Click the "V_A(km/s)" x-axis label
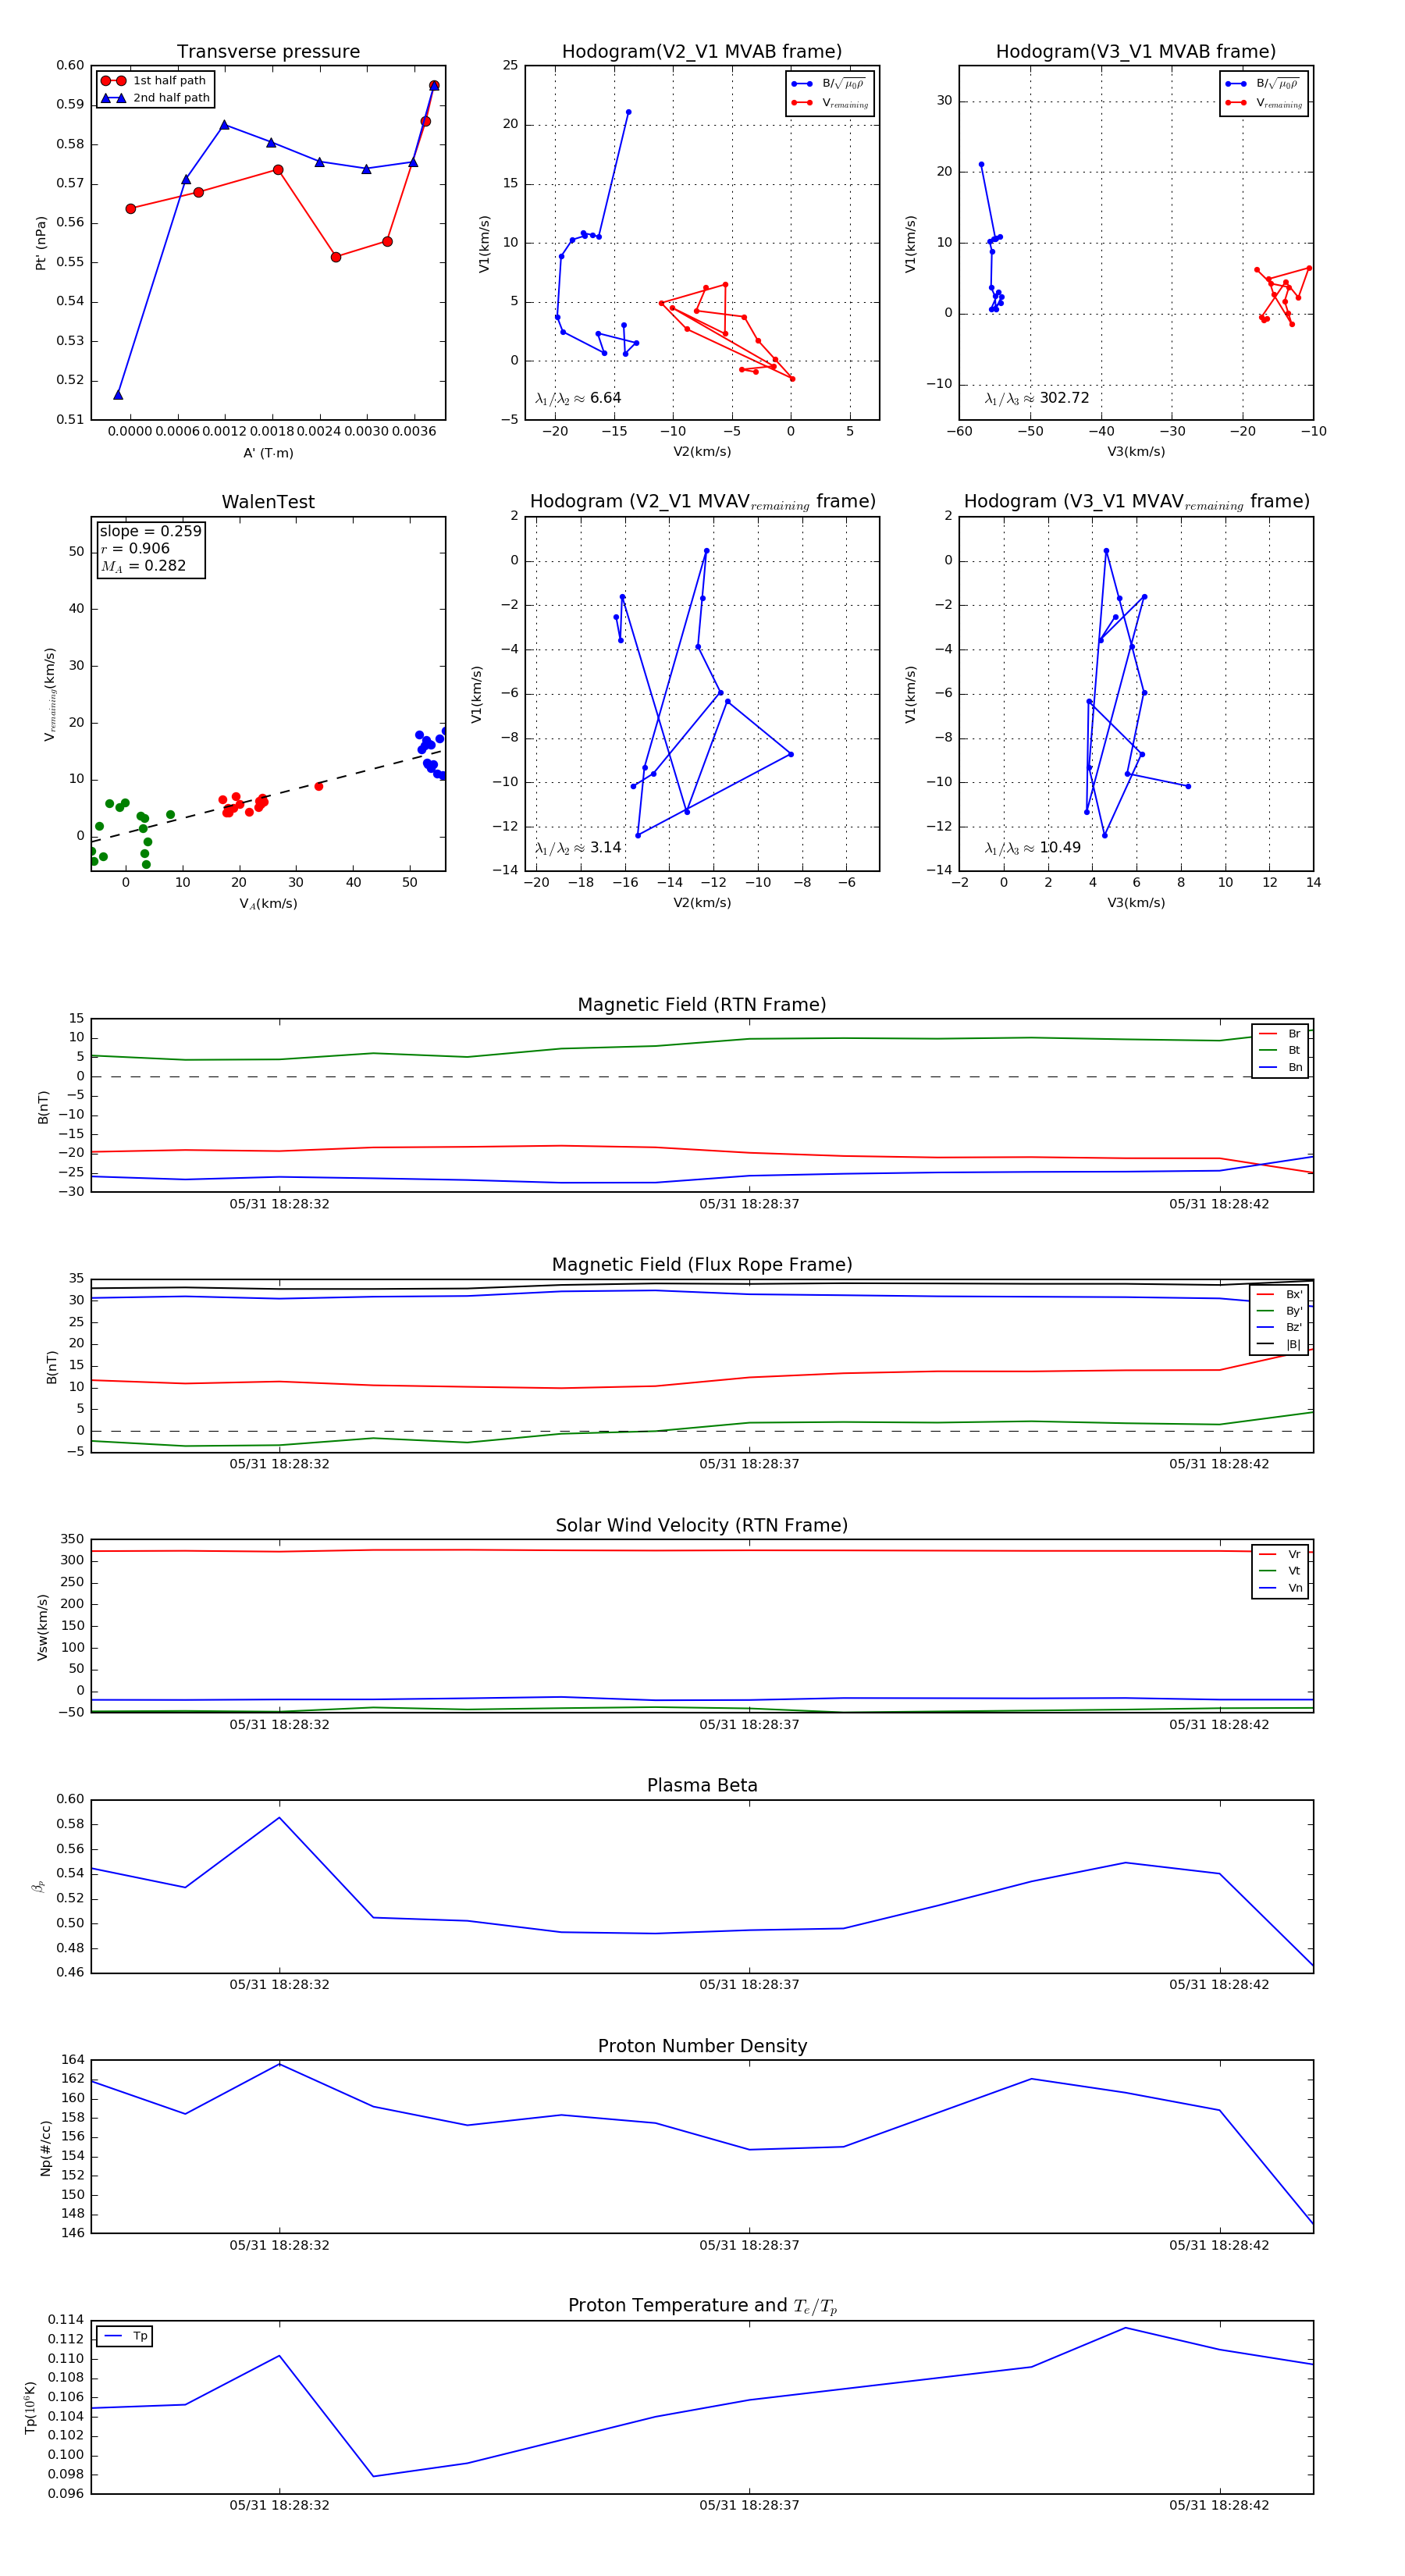Image resolution: width=1405 pixels, height=2576 pixels. tap(268, 904)
